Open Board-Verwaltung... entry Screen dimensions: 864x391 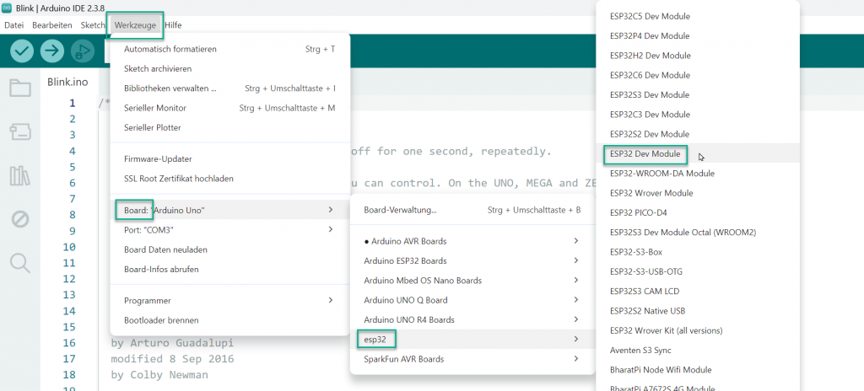(x=400, y=210)
